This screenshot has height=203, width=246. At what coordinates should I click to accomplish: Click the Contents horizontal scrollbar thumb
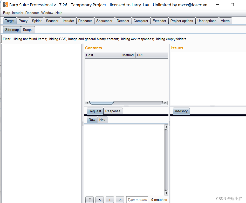click(101, 103)
